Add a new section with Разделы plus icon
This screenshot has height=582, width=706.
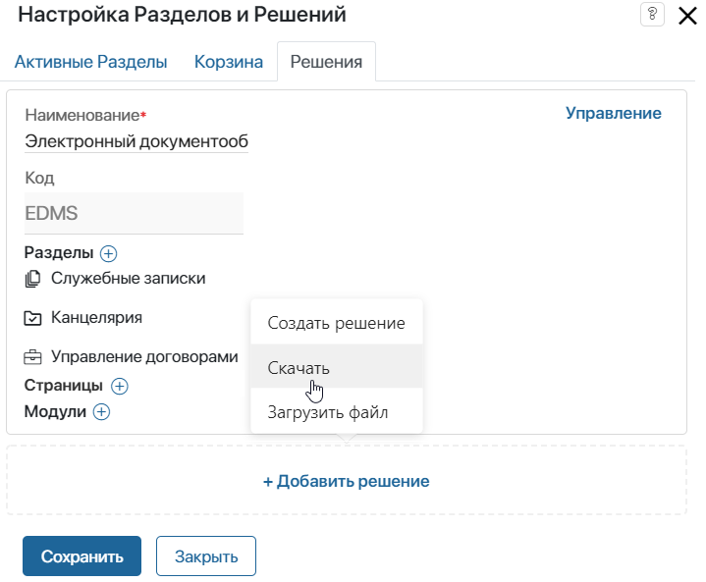108,253
